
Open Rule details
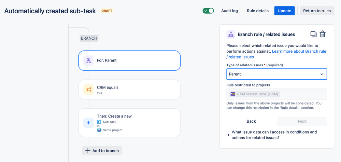258,11
